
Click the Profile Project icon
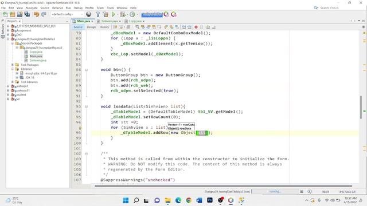[x=132, y=14]
